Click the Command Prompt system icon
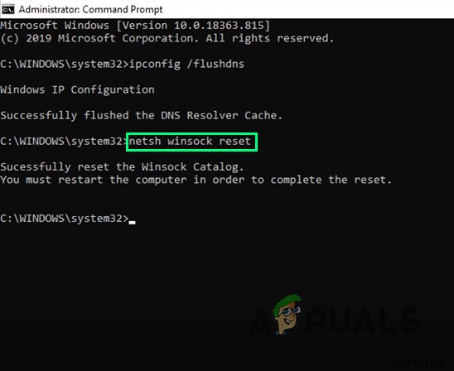454x371 pixels. point(8,10)
